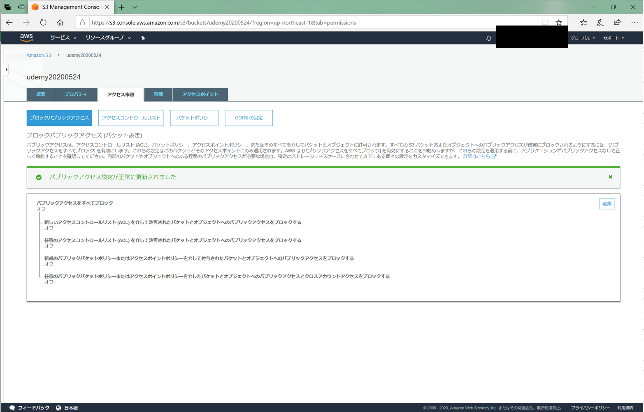Select the アクセス権限 tab
This screenshot has width=644, height=412.
click(121, 94)
